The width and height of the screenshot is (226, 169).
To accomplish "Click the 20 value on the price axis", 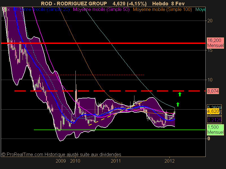I will tap(210, 21).
